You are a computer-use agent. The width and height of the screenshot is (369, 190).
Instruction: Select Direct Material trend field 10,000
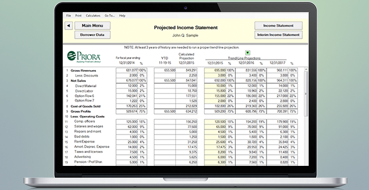(215, 86)
